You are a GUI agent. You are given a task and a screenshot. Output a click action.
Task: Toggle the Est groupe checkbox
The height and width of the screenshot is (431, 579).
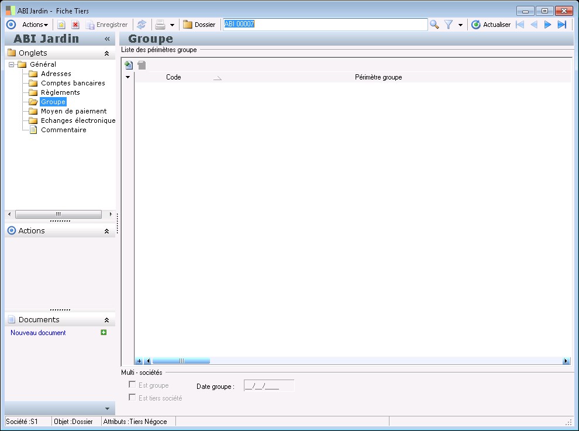(x=132, y=385)
